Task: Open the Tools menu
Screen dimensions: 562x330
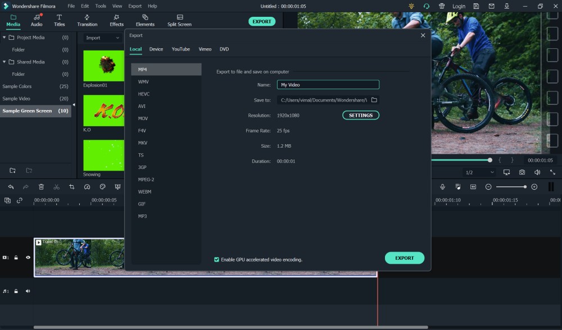Action: point(100,6)
